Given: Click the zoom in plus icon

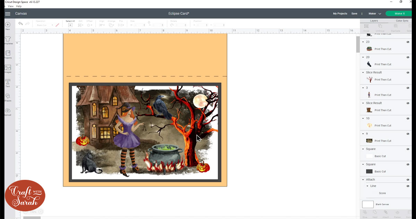Looking at the screenshot, I should coord(41,212).
